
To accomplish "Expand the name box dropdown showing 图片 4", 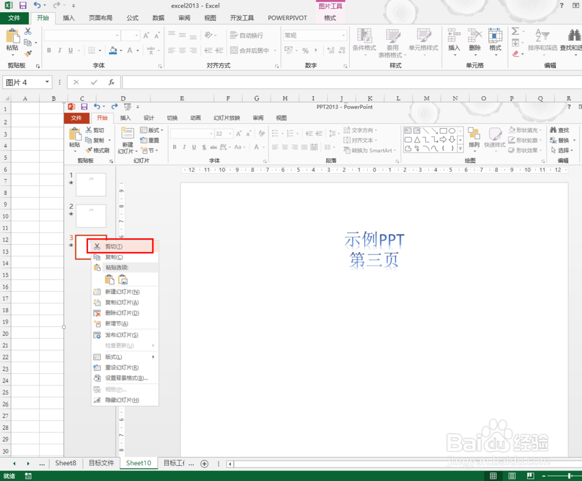I will [x=47, y=82].
